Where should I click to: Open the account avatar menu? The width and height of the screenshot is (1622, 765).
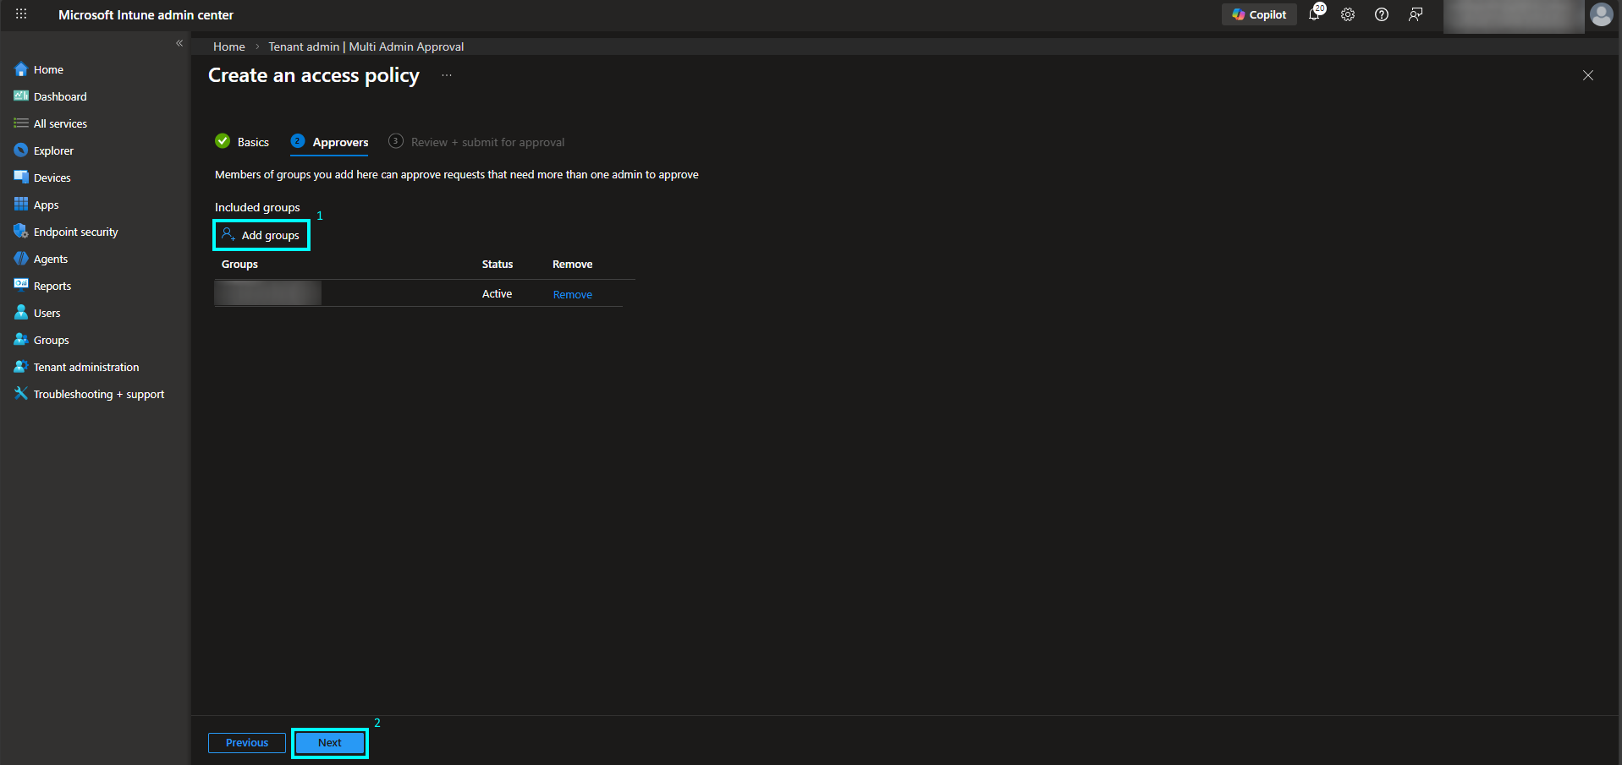point(1601,14)
